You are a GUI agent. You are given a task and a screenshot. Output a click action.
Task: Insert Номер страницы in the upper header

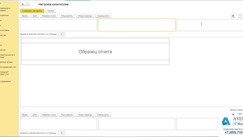click(85, 16)
